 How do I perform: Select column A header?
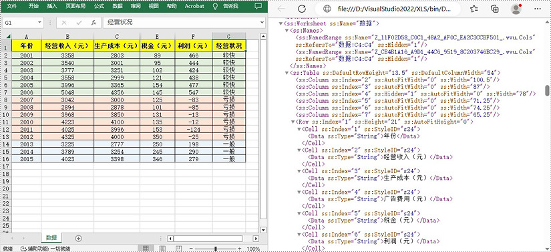coord(26,36)
